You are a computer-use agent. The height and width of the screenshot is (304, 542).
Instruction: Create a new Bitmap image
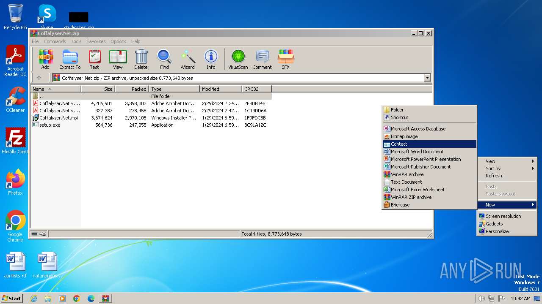click(x=429, y=136)
